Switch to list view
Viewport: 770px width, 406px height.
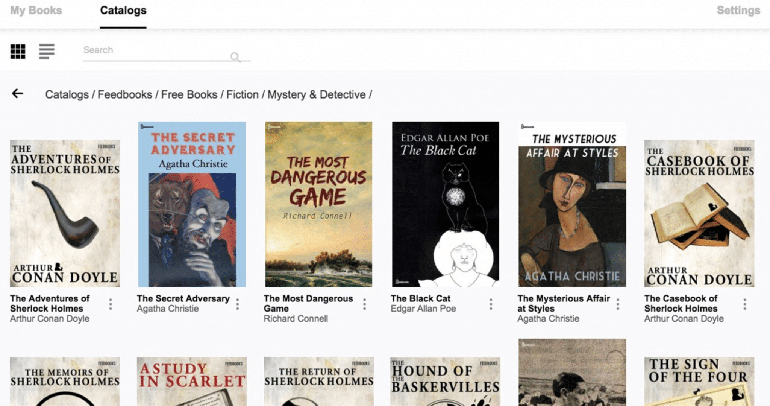coord(47,51)
